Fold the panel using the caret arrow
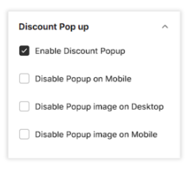This screenshot has height=172, width=188. coord(165,27)
